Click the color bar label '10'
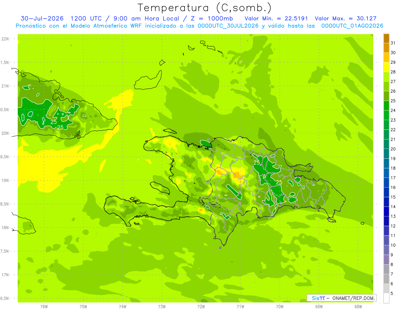Viewport: 402px width, 311px height. pos(393,245)
